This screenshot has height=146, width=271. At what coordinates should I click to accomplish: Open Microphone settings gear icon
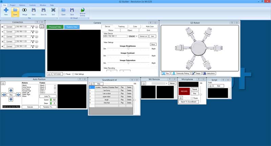[x=181, y=98]
